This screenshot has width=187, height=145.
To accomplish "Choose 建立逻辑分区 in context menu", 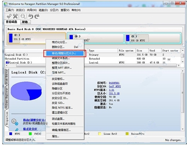I will (x=65, y=112).
